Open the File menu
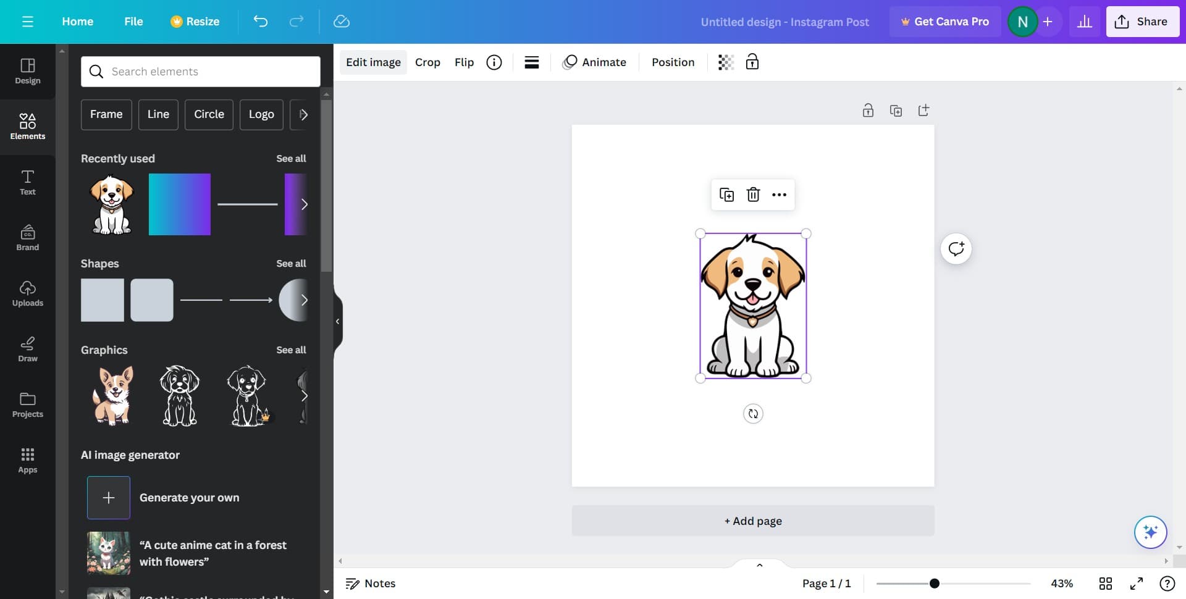The width and height of the screenshot is (1186, 599). click(x=133, y=22)
